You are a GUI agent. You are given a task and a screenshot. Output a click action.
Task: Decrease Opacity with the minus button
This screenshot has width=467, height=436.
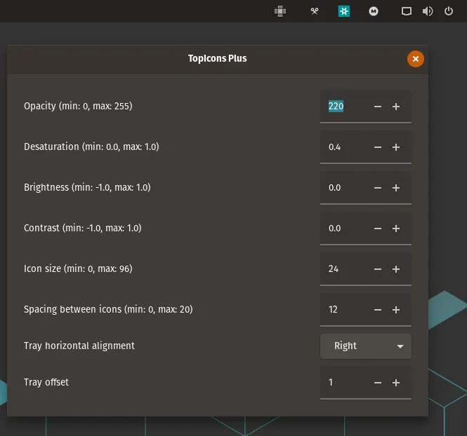(378, 107)
